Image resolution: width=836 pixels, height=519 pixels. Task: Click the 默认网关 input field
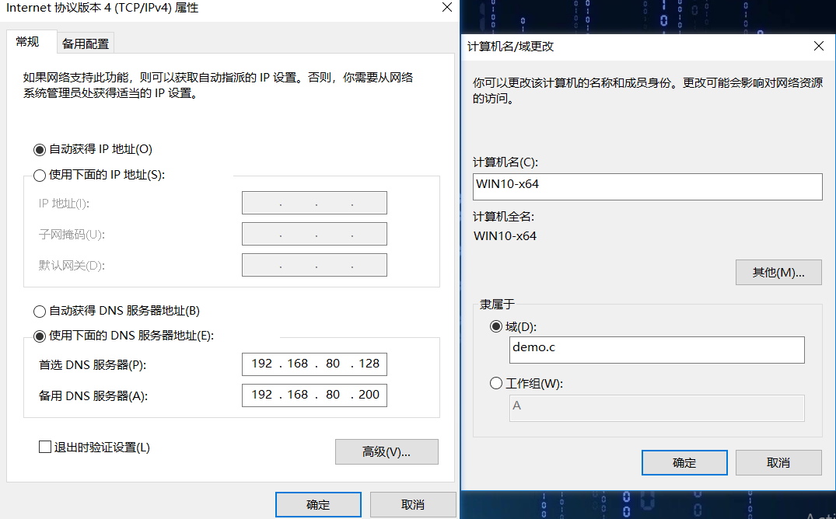point(314,265)
